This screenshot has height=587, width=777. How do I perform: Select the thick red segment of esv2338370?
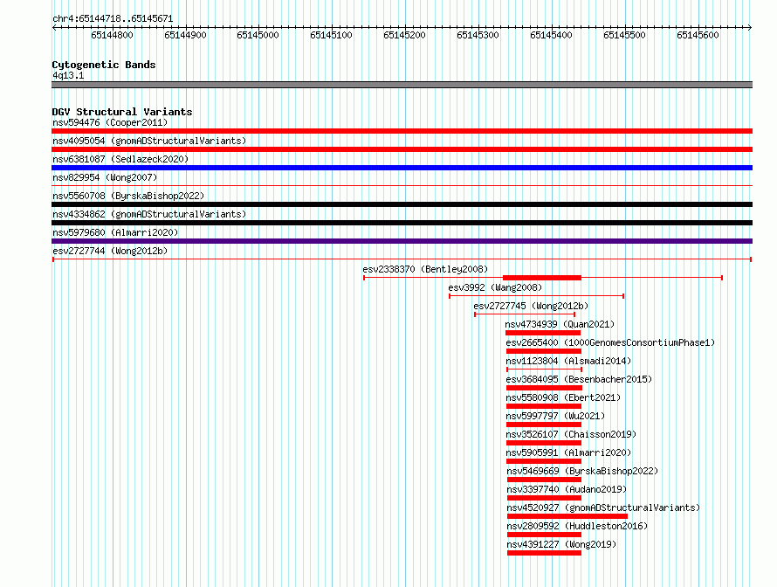542,278
